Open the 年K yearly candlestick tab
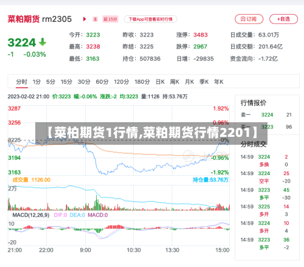The image size is (304, 267). click(219, 82)
